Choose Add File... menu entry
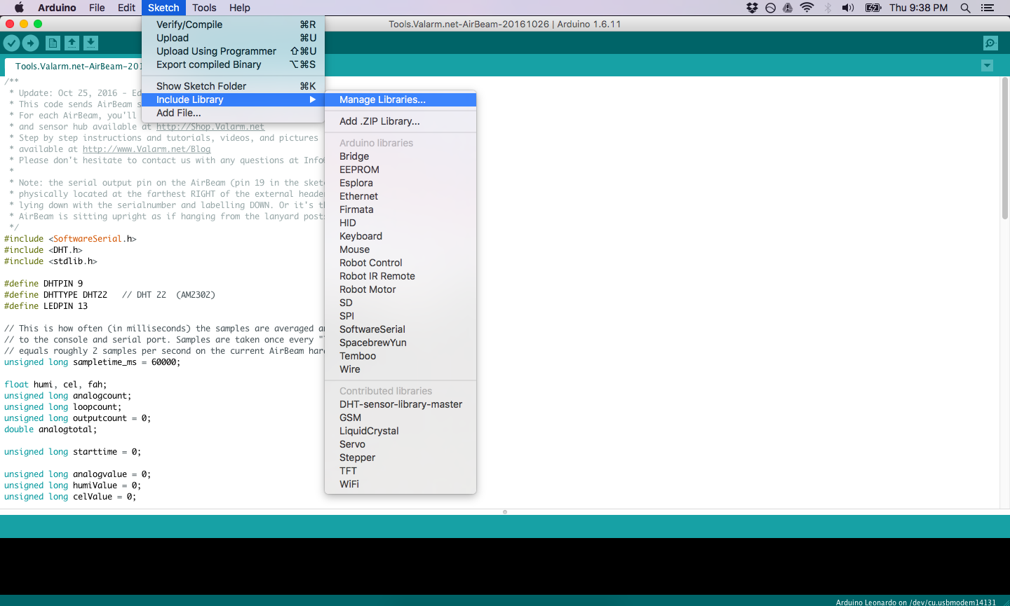This screenshot has width=1010, height=606. tap(233, 113)
